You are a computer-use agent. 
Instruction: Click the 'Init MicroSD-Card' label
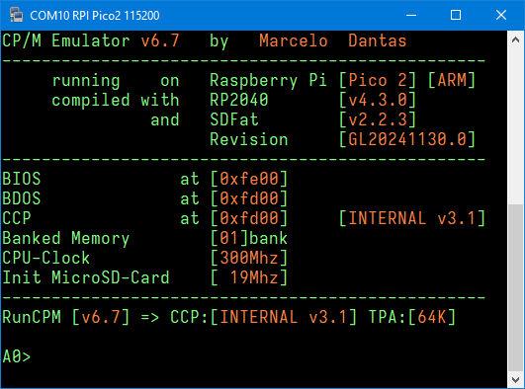pos(86,277)
